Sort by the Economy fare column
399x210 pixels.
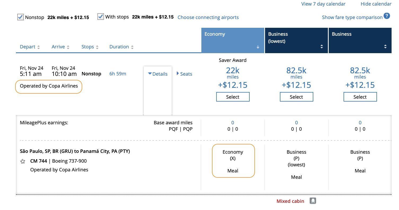(x=233, y=40)
